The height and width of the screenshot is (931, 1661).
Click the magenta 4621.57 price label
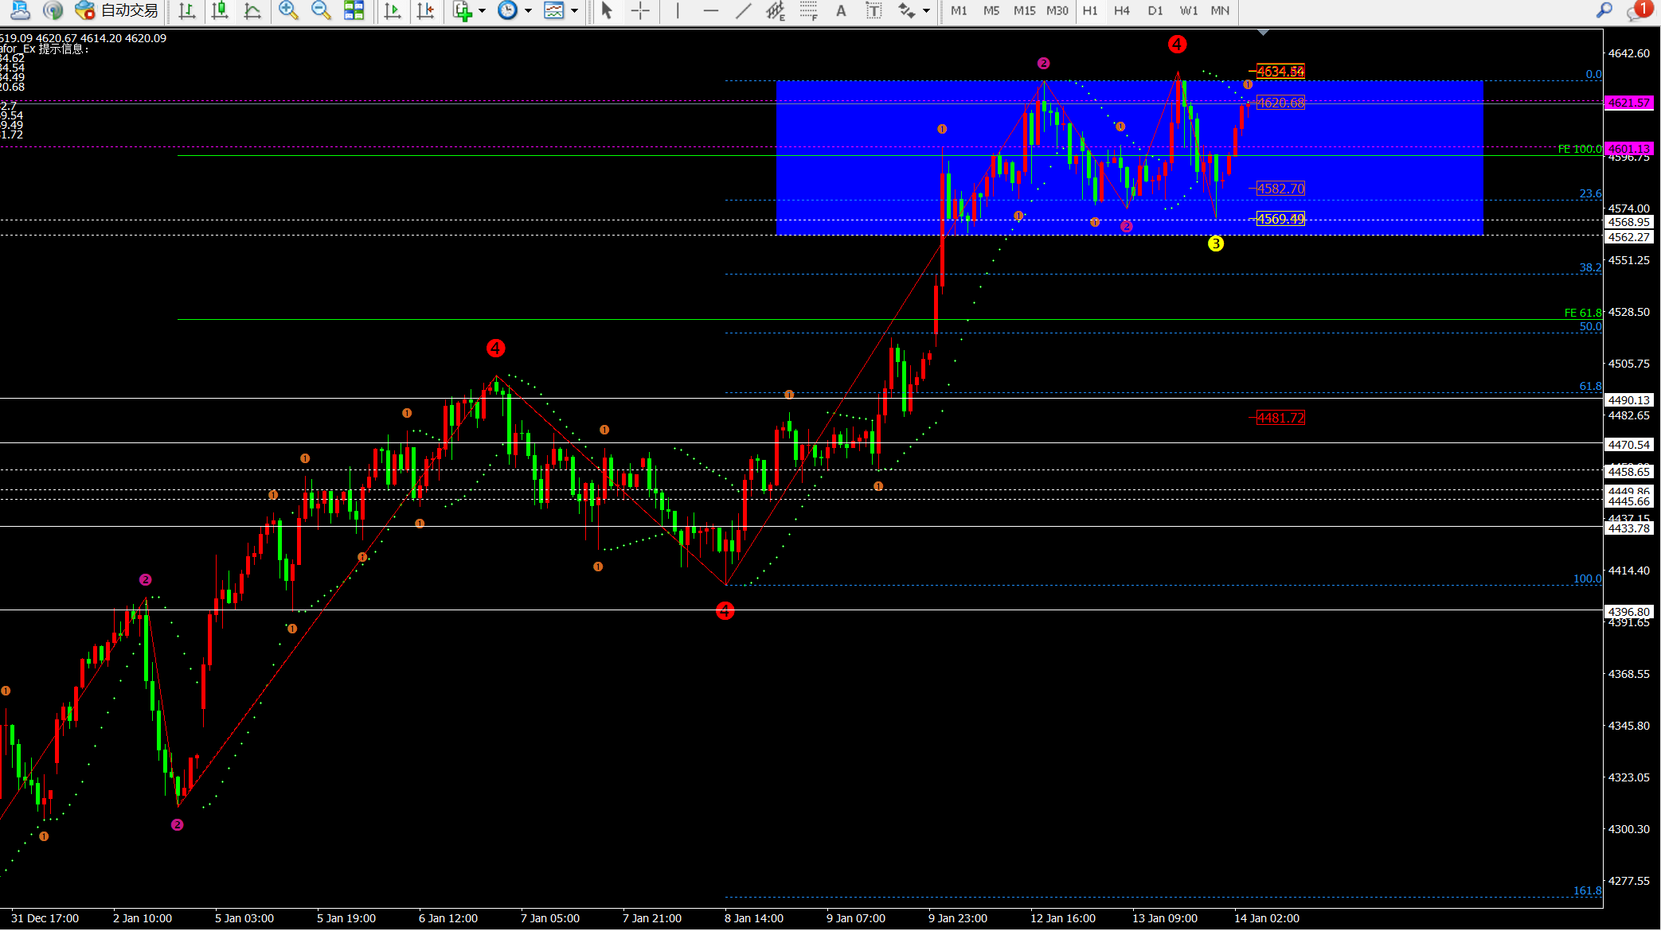point(1628,103)
